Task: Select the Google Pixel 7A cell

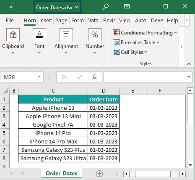Action: (53, 124)
